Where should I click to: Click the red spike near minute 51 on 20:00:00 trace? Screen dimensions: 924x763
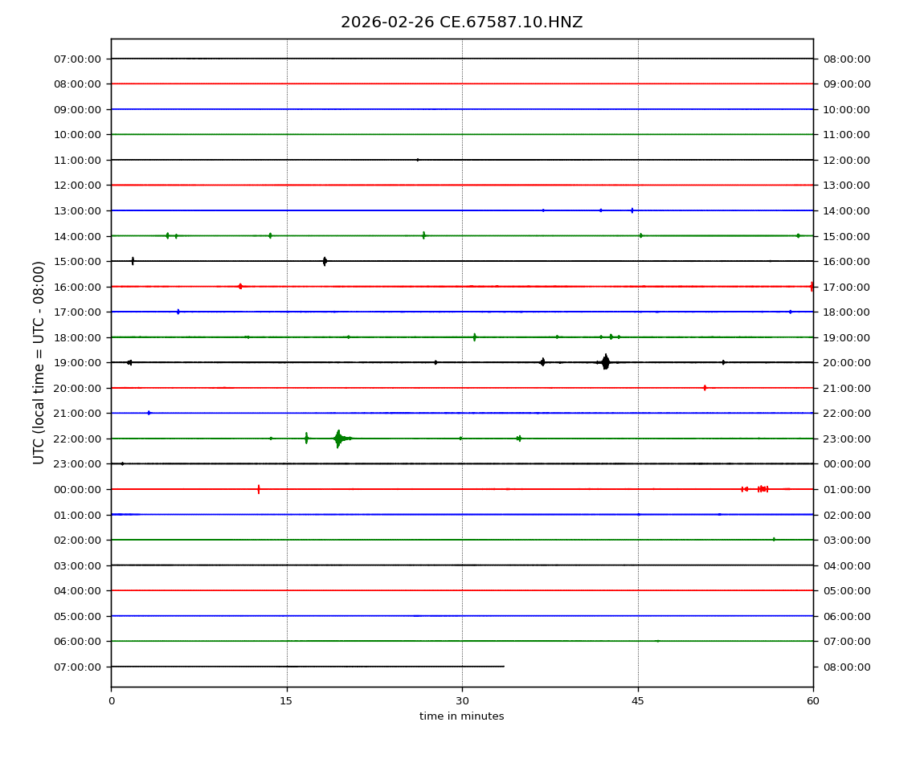coord(705,388)
